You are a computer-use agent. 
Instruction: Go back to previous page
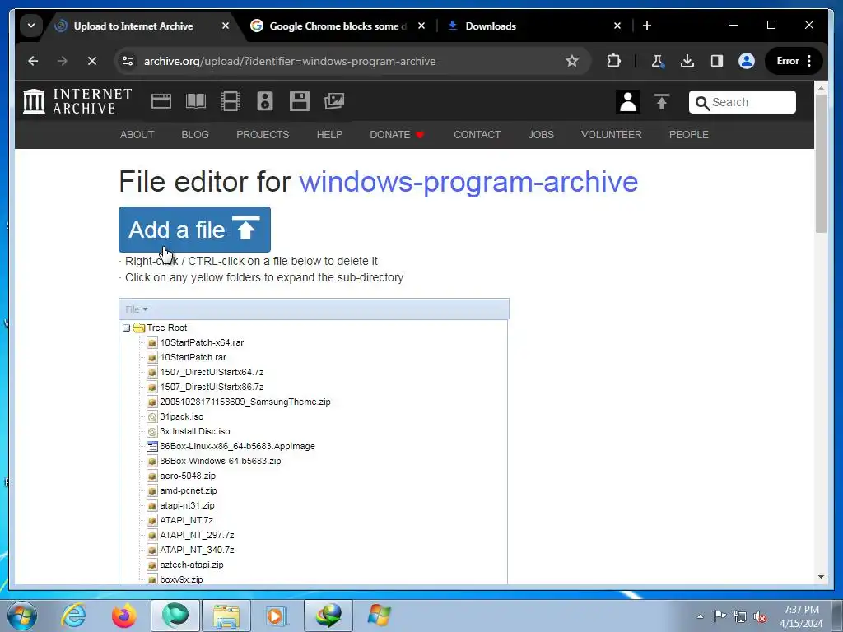(33, 61)
